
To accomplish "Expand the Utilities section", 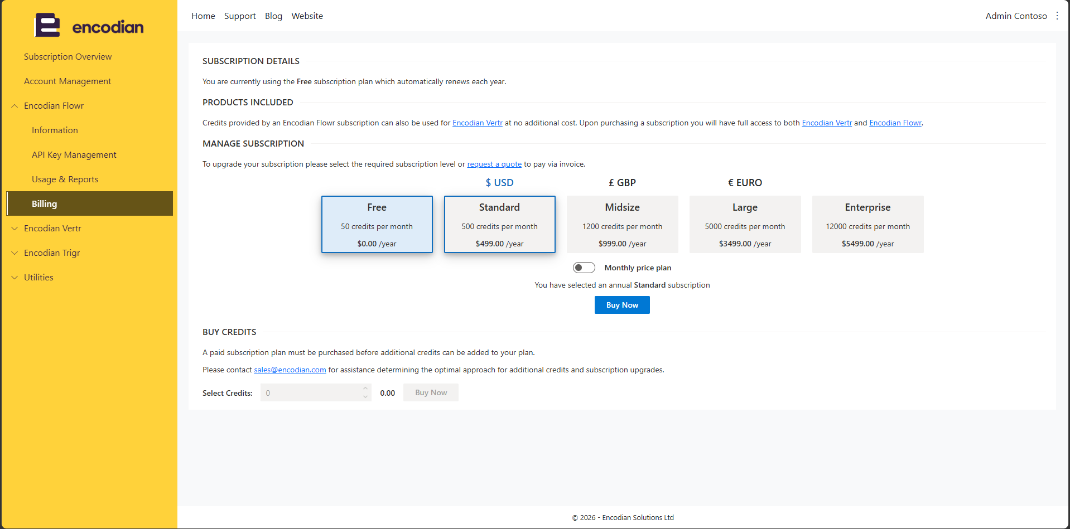I will (15, 278).
